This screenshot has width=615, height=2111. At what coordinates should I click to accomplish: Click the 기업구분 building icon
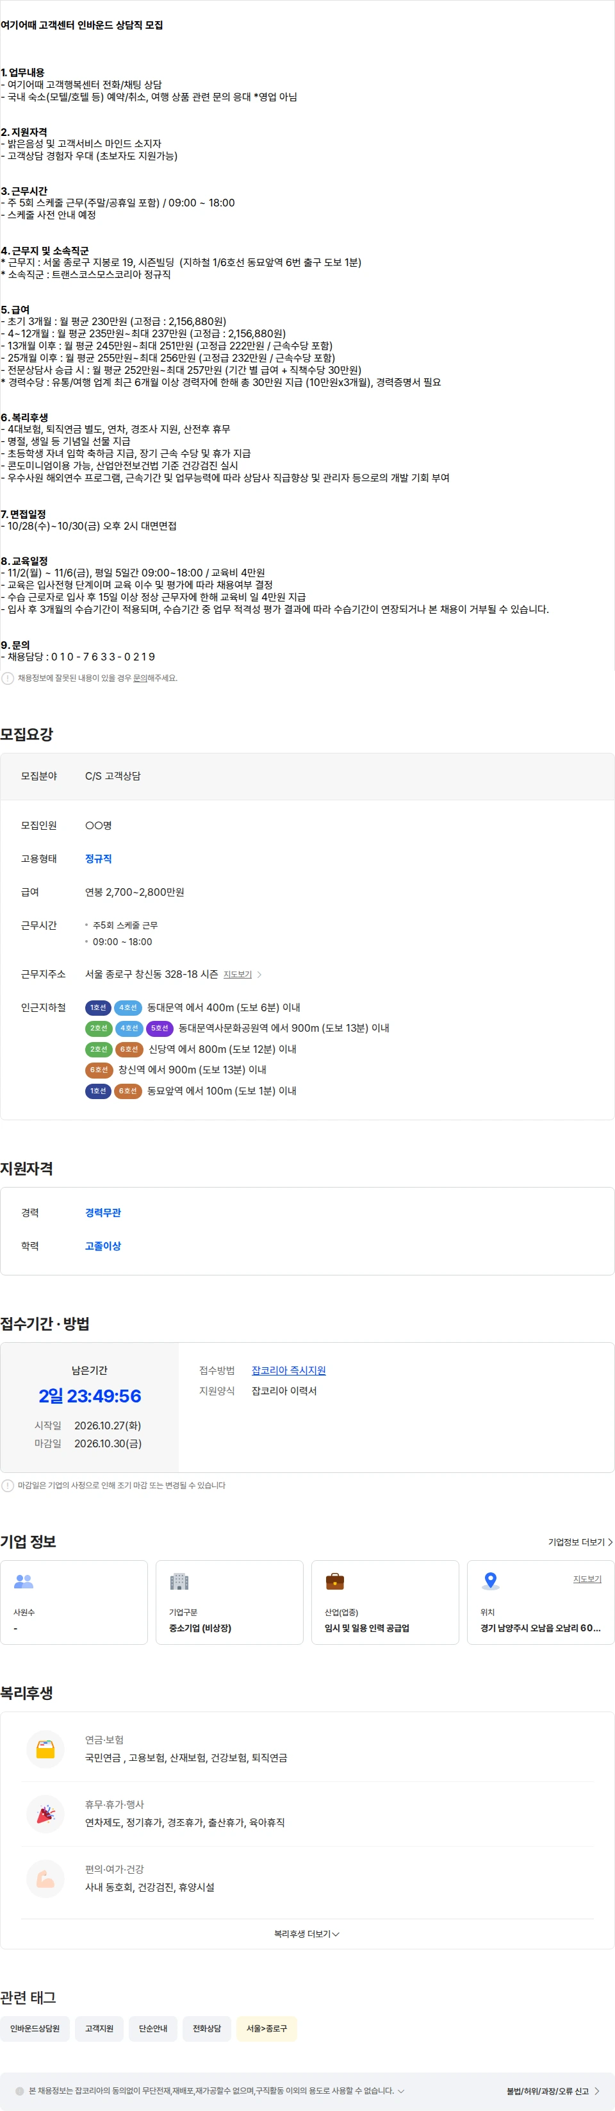coord(179,1581)
